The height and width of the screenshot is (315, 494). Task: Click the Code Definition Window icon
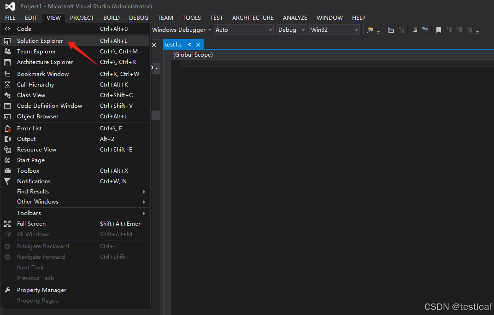(7, 106)
